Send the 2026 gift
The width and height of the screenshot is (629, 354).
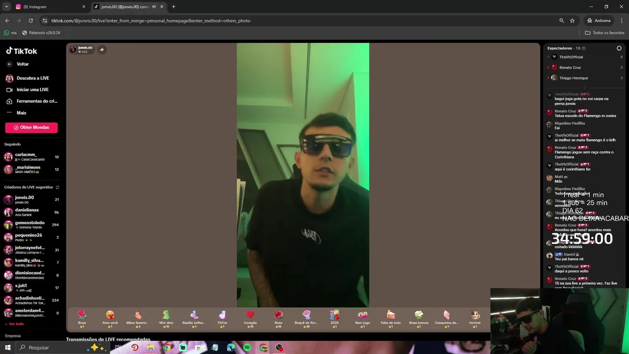335,319
